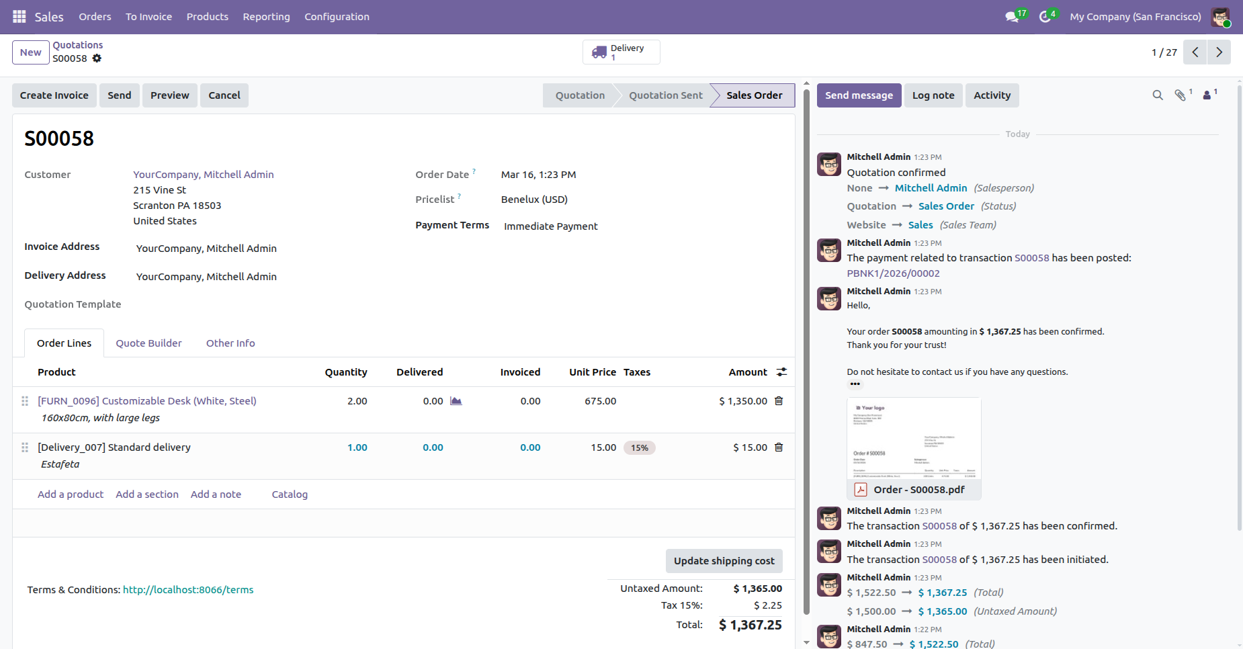The width and height of the screenshot is (1243, 649).
Task: Go to the next record arrow
Action: pyautogui.click(x=1219, y=52)
